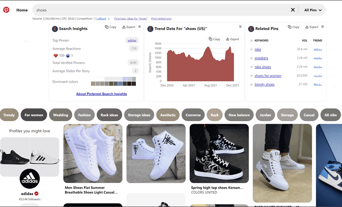Star the search keyword next to the volume trend

point(109,19)
